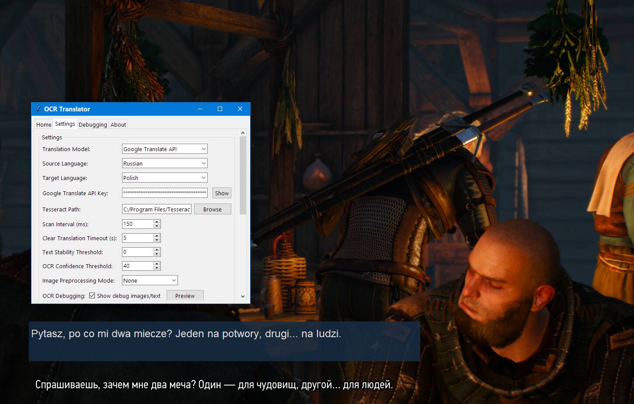This screenshot has height=404, width=634.
Task: Click the "Image Preprocessing Mode:" label
Action: (78, 280)
